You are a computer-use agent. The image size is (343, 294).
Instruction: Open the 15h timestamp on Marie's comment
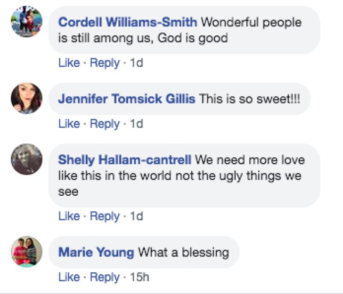139,277
